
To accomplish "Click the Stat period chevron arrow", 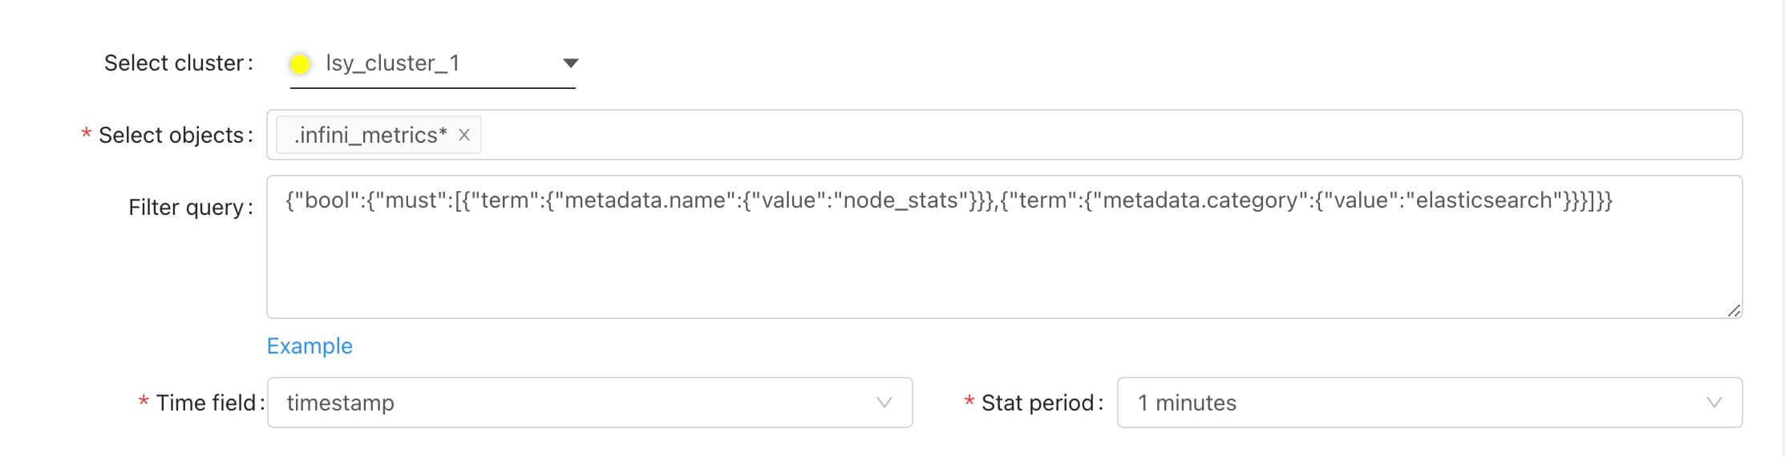I will [x=1714, y=402].
